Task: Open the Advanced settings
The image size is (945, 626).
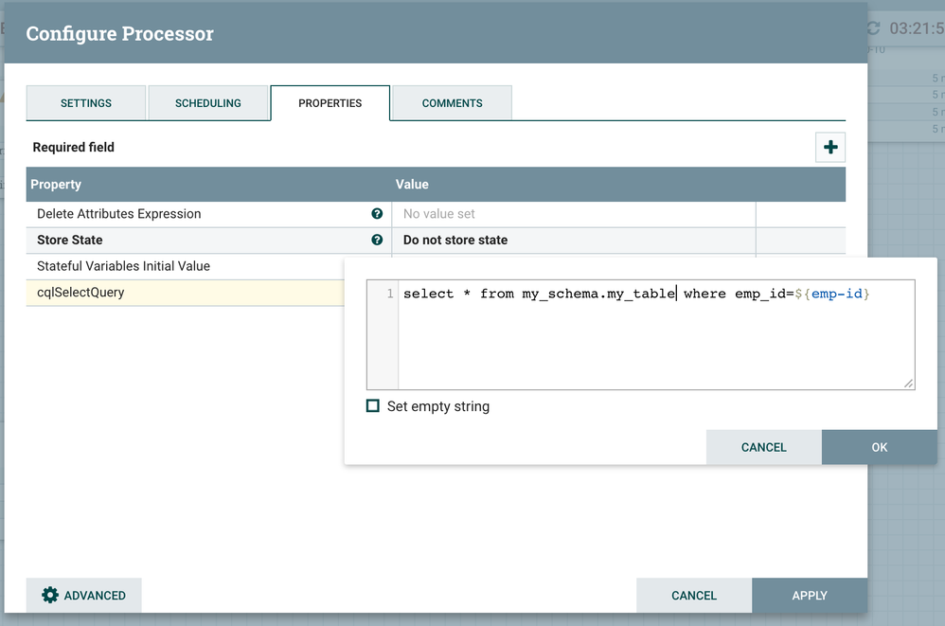Action: tap(83, 596)
